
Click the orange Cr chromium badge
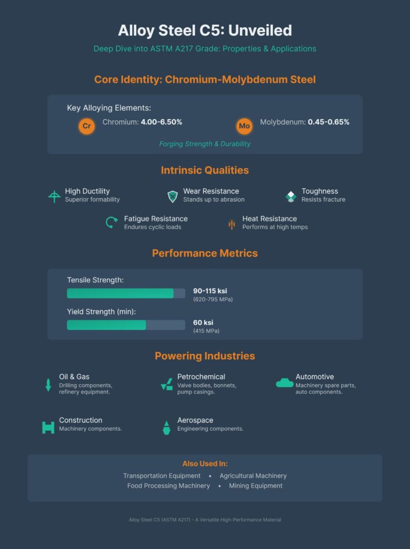pyautogui.click(x=86, y=127)
